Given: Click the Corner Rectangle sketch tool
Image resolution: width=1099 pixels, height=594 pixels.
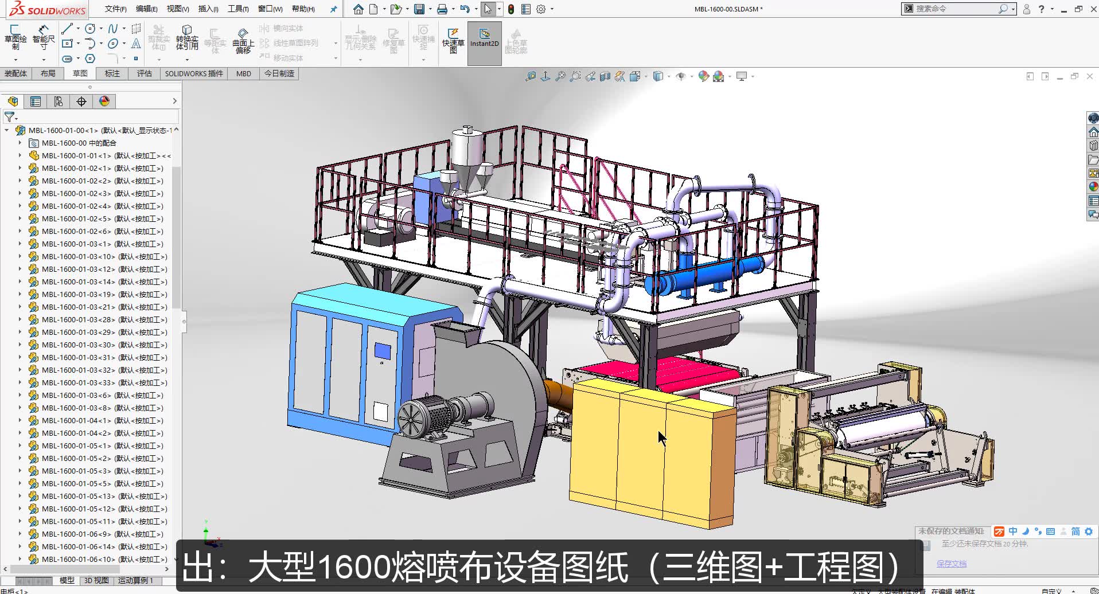Looking at the screenshot, I should [68, 44].
